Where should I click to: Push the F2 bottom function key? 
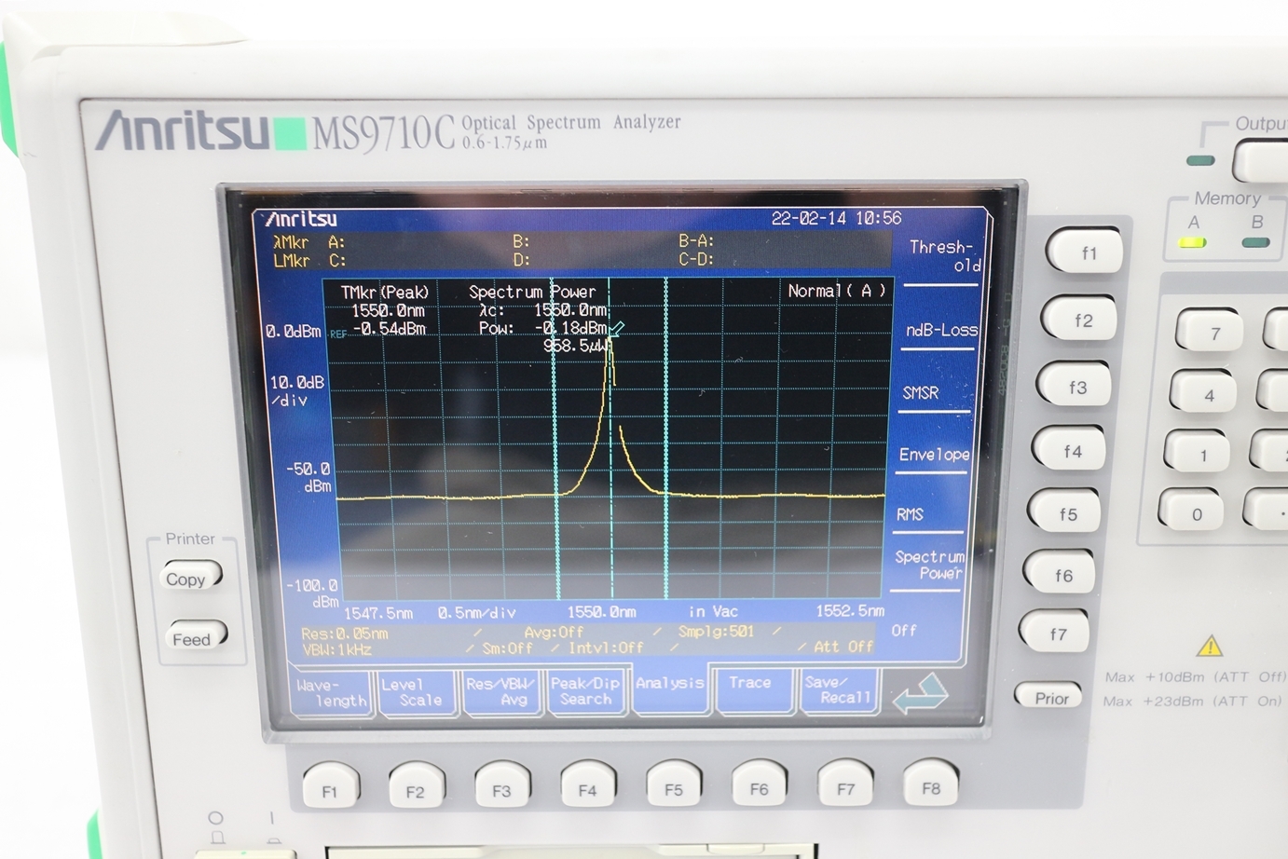pyautogui.click(x=417, y=786)
